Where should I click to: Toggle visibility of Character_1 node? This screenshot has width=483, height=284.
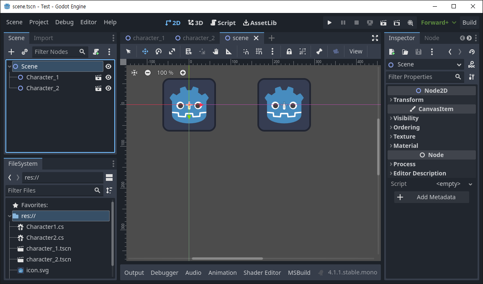(x=108, y=77)
